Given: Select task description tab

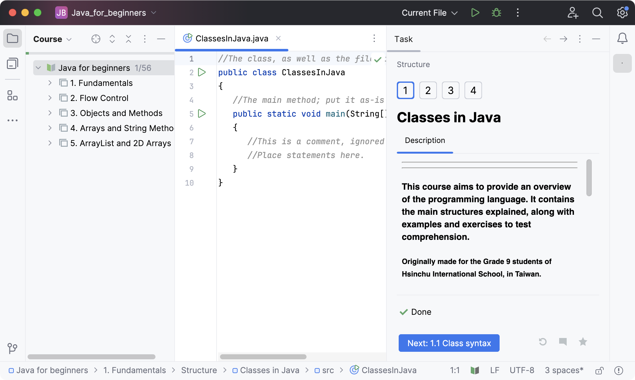Looking at the screenshot, I should [x=425, y=140].
